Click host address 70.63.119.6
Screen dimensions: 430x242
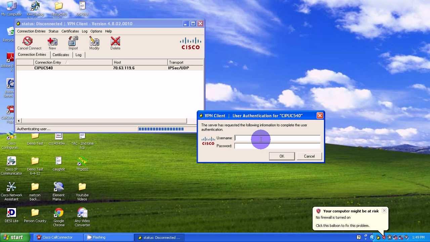(124, 68)
